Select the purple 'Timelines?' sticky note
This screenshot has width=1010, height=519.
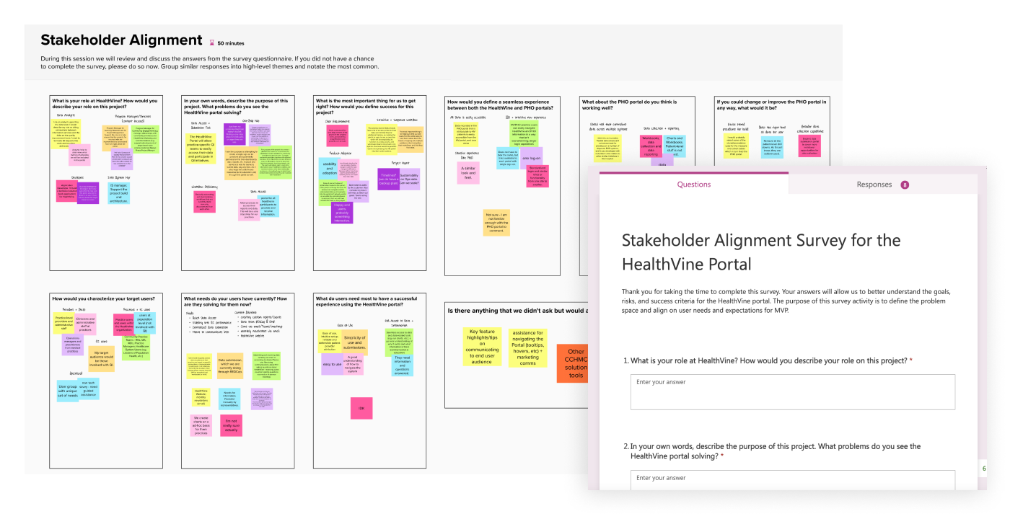tap(389, 179)
